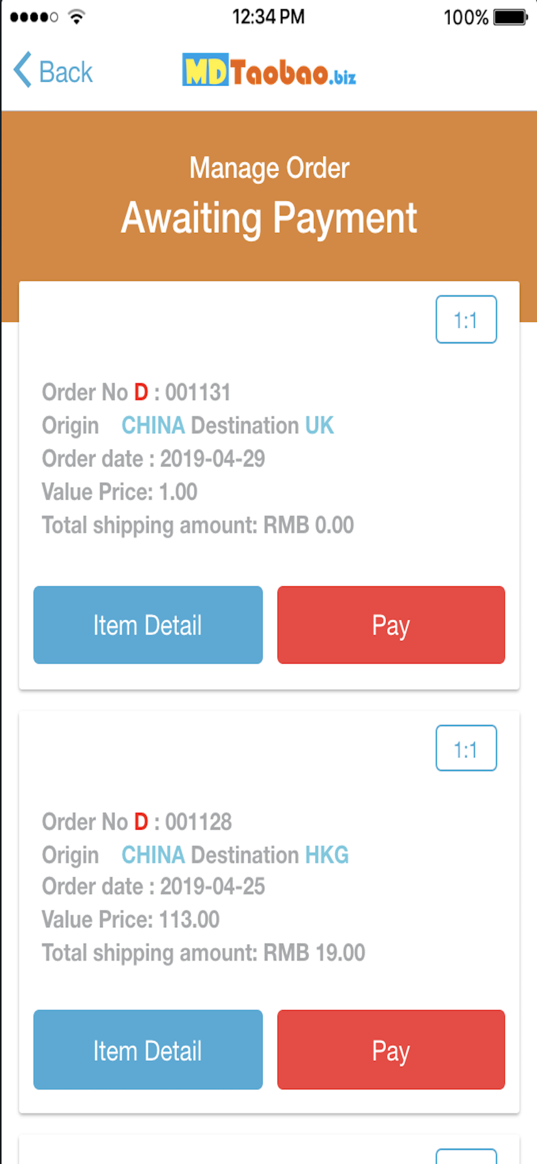The height and width of the screenshot is (1164, 537).
Task: Tap the Manage Order title
Action: coord(269,169)
